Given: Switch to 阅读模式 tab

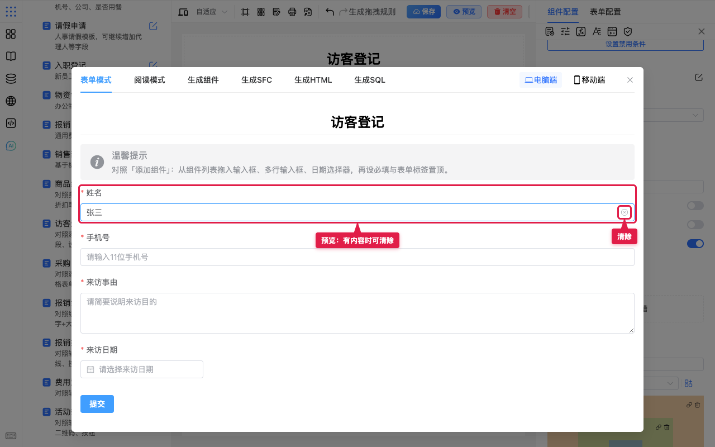Looking at the screenshot, I should [x=150, y=80].
